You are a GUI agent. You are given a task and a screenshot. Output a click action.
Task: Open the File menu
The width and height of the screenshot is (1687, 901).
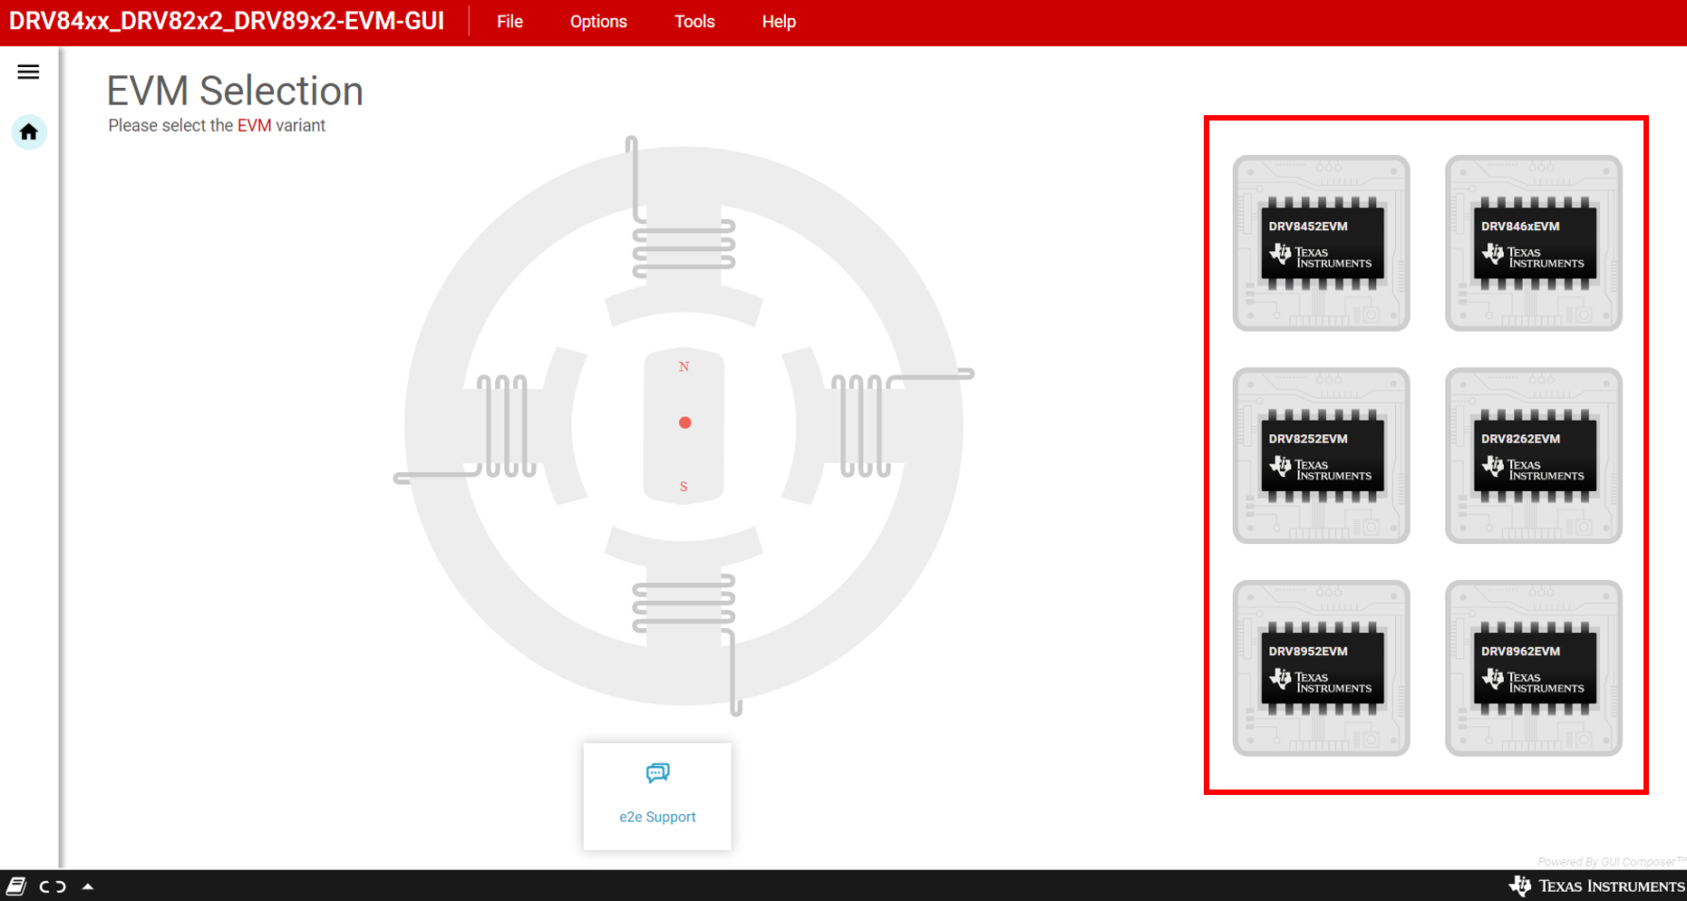coord(509,22)
